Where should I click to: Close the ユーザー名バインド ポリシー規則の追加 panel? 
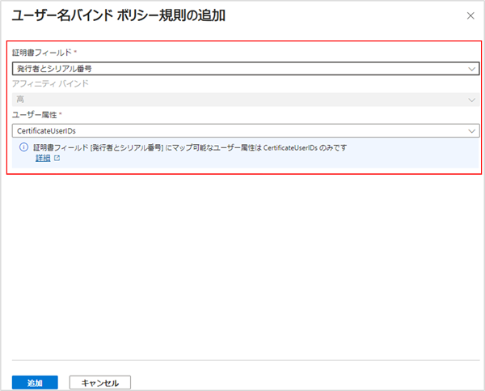click(471, 15)
